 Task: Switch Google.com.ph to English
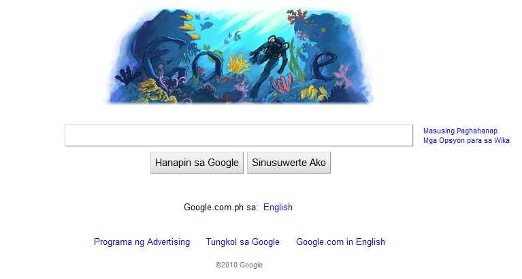[278, 207]
